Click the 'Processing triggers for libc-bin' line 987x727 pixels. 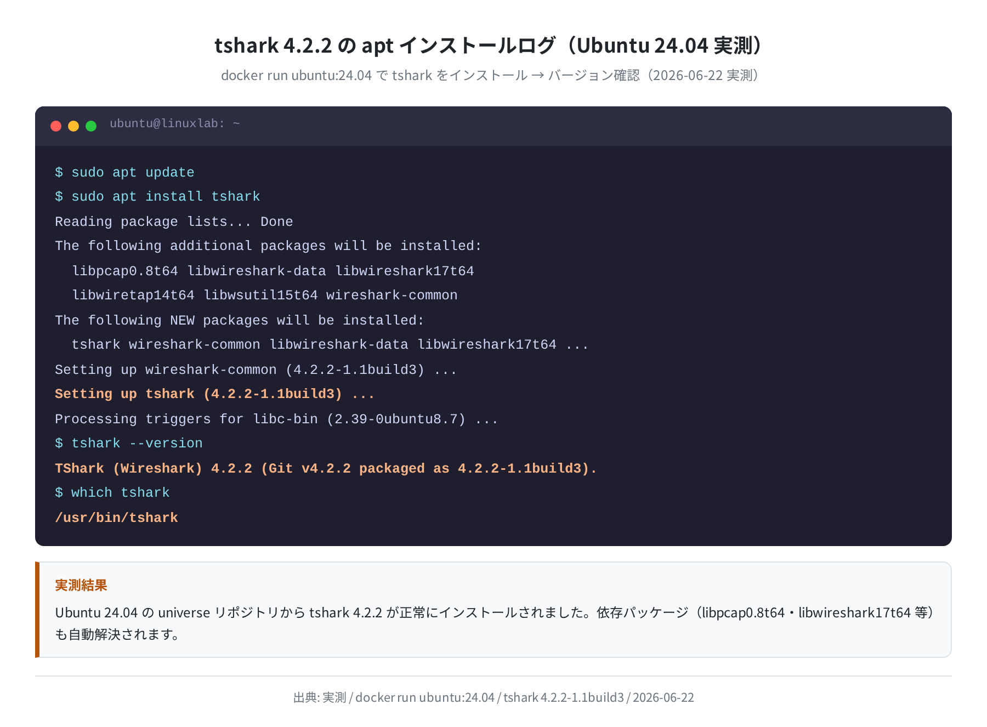tap(276, 419)
